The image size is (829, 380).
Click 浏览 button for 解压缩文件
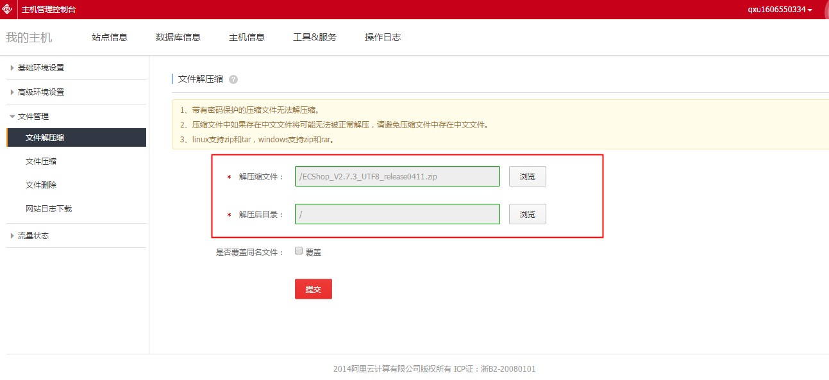(528, 177)
